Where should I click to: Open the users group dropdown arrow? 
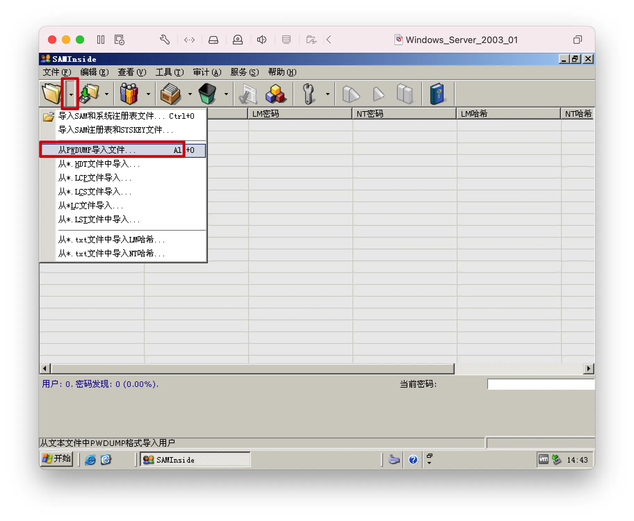tap(148, 94)
